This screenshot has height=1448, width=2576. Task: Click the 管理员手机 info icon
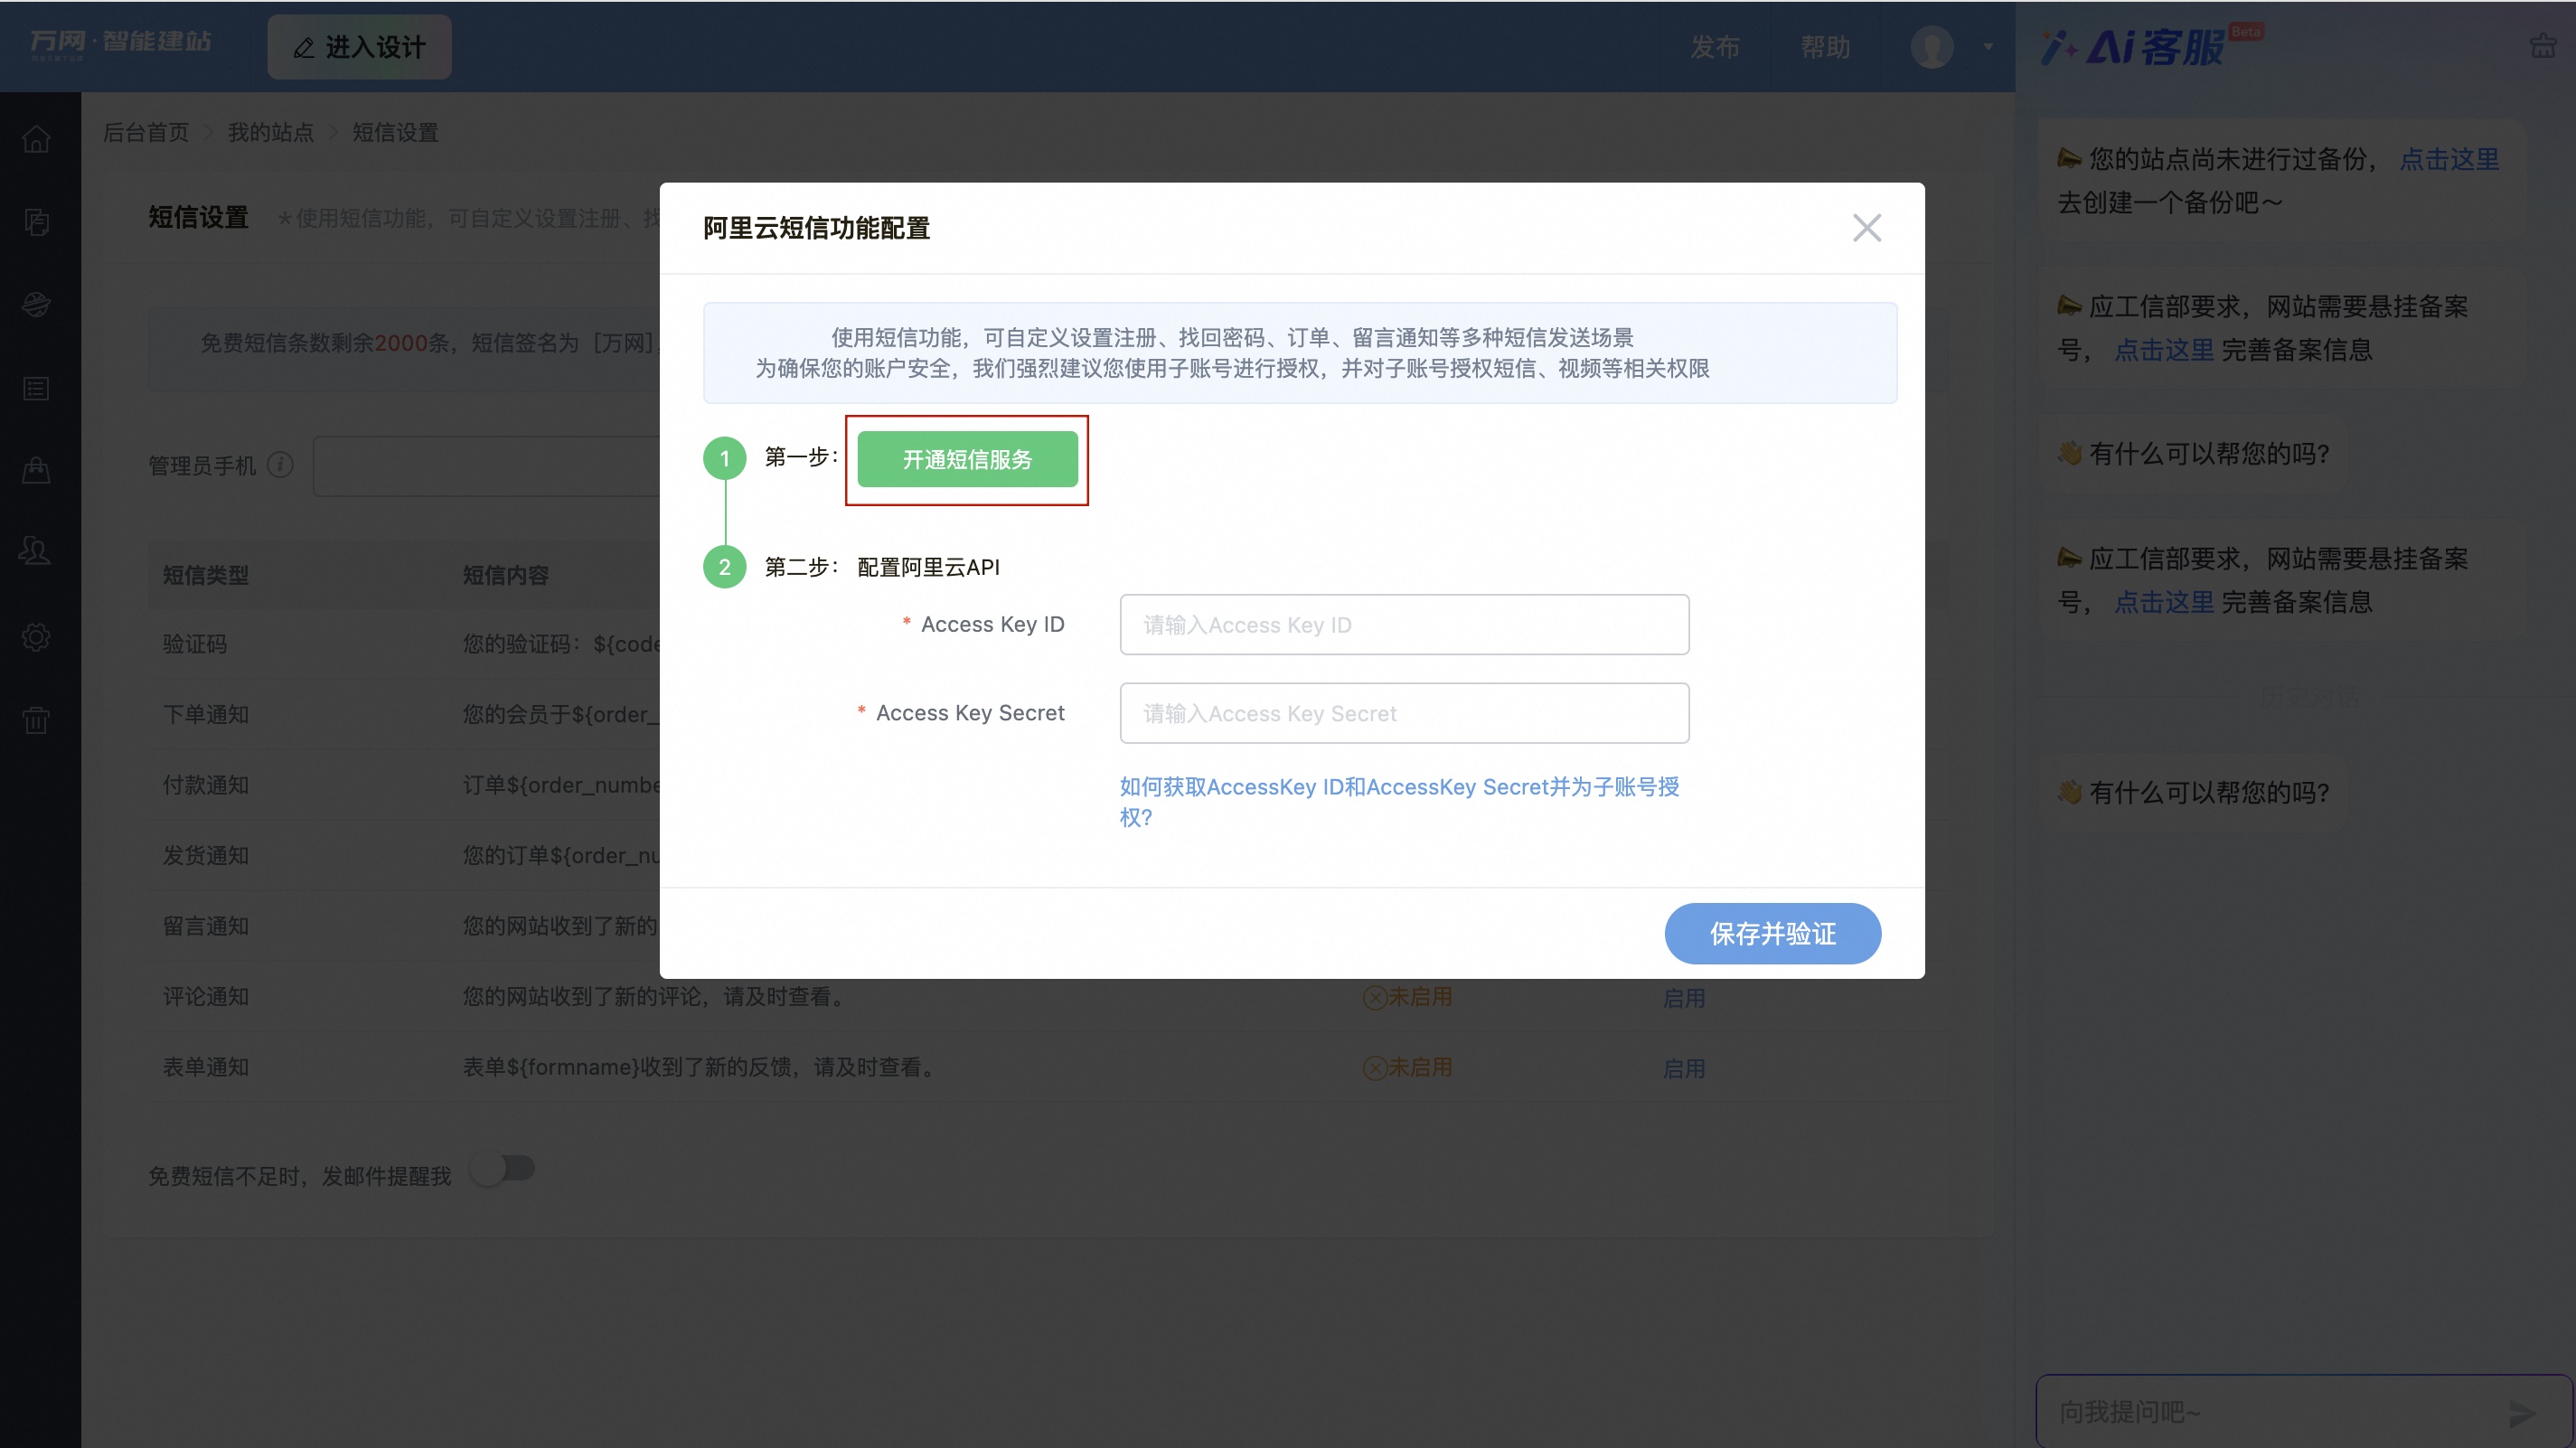click(280, 465)
